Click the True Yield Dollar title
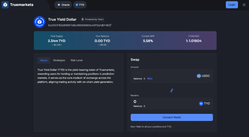249x137 pixels. (x=62, y=19)
